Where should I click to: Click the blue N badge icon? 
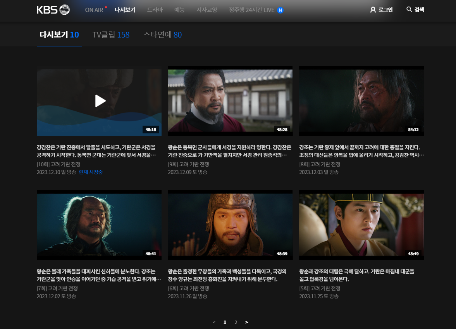pos(280,10)
